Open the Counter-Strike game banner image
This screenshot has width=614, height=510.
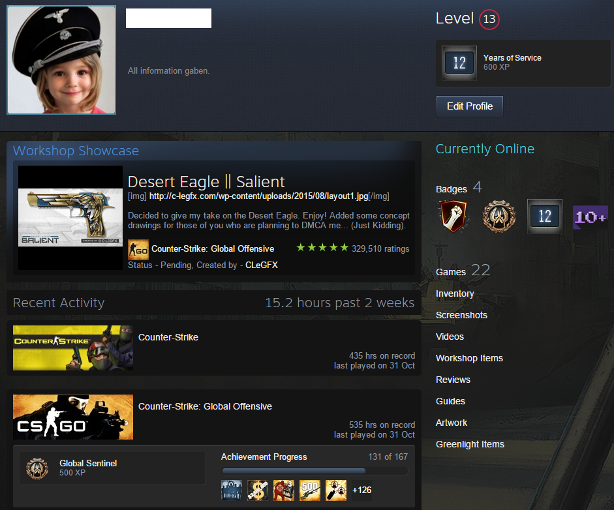[x=73, y=348]
